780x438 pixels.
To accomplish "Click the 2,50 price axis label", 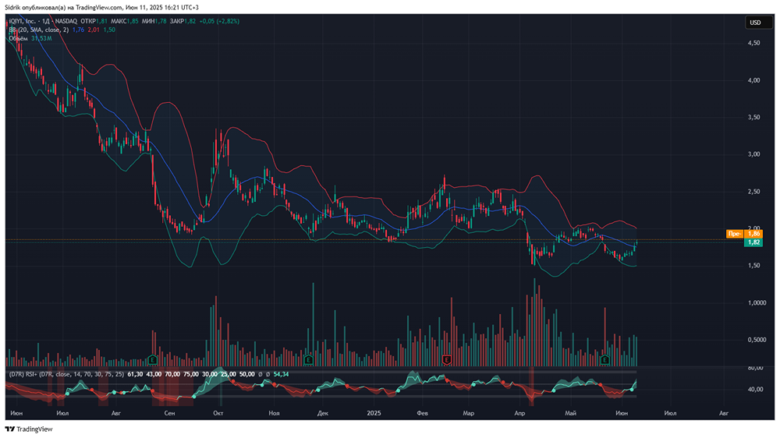I will pos(753,192).
